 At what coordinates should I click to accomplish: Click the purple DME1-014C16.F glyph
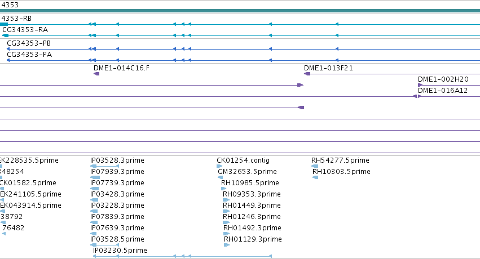[96, 74]
